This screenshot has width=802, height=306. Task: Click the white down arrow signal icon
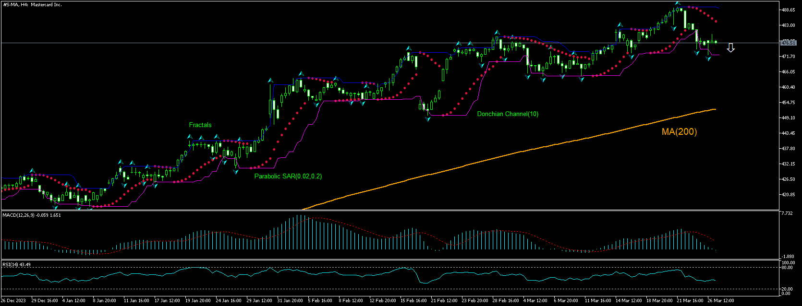tap(730, 47)
